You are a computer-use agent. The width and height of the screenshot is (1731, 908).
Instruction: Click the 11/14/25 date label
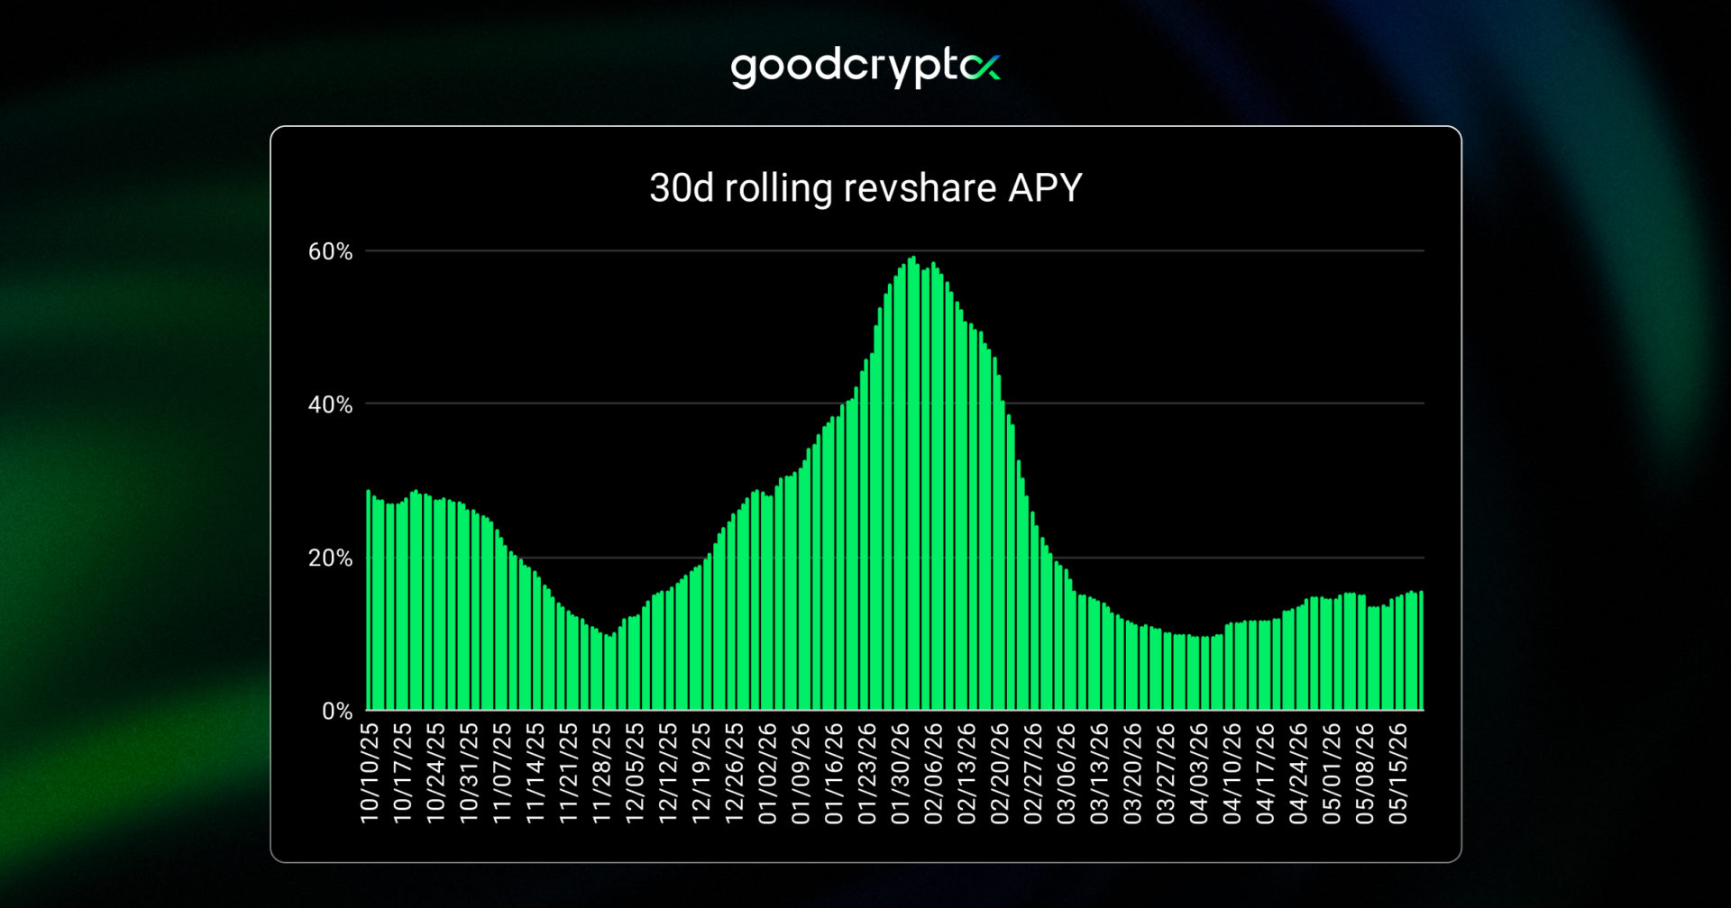(536, 773)
